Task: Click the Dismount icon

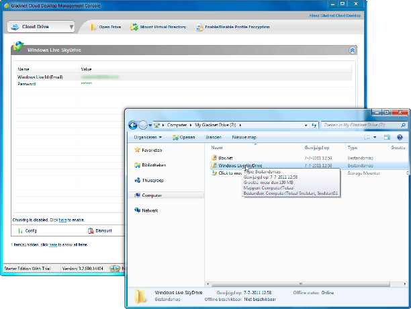Action: [x=90, y=230]
